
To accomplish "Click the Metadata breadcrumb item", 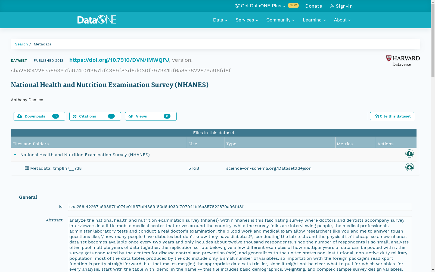I will pyautogui.click(x=42, y=44).
